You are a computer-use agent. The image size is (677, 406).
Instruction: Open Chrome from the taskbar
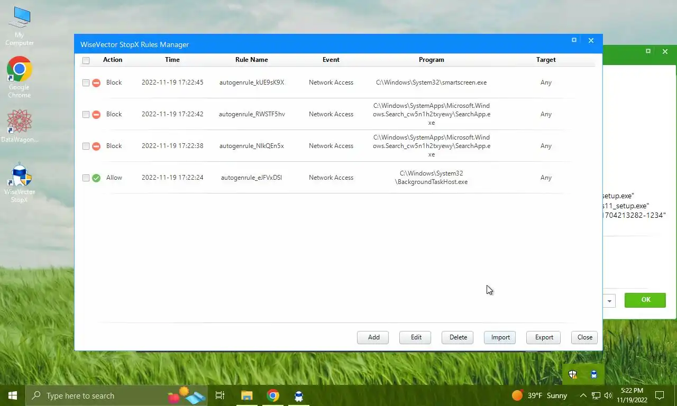tap(273, 395)
